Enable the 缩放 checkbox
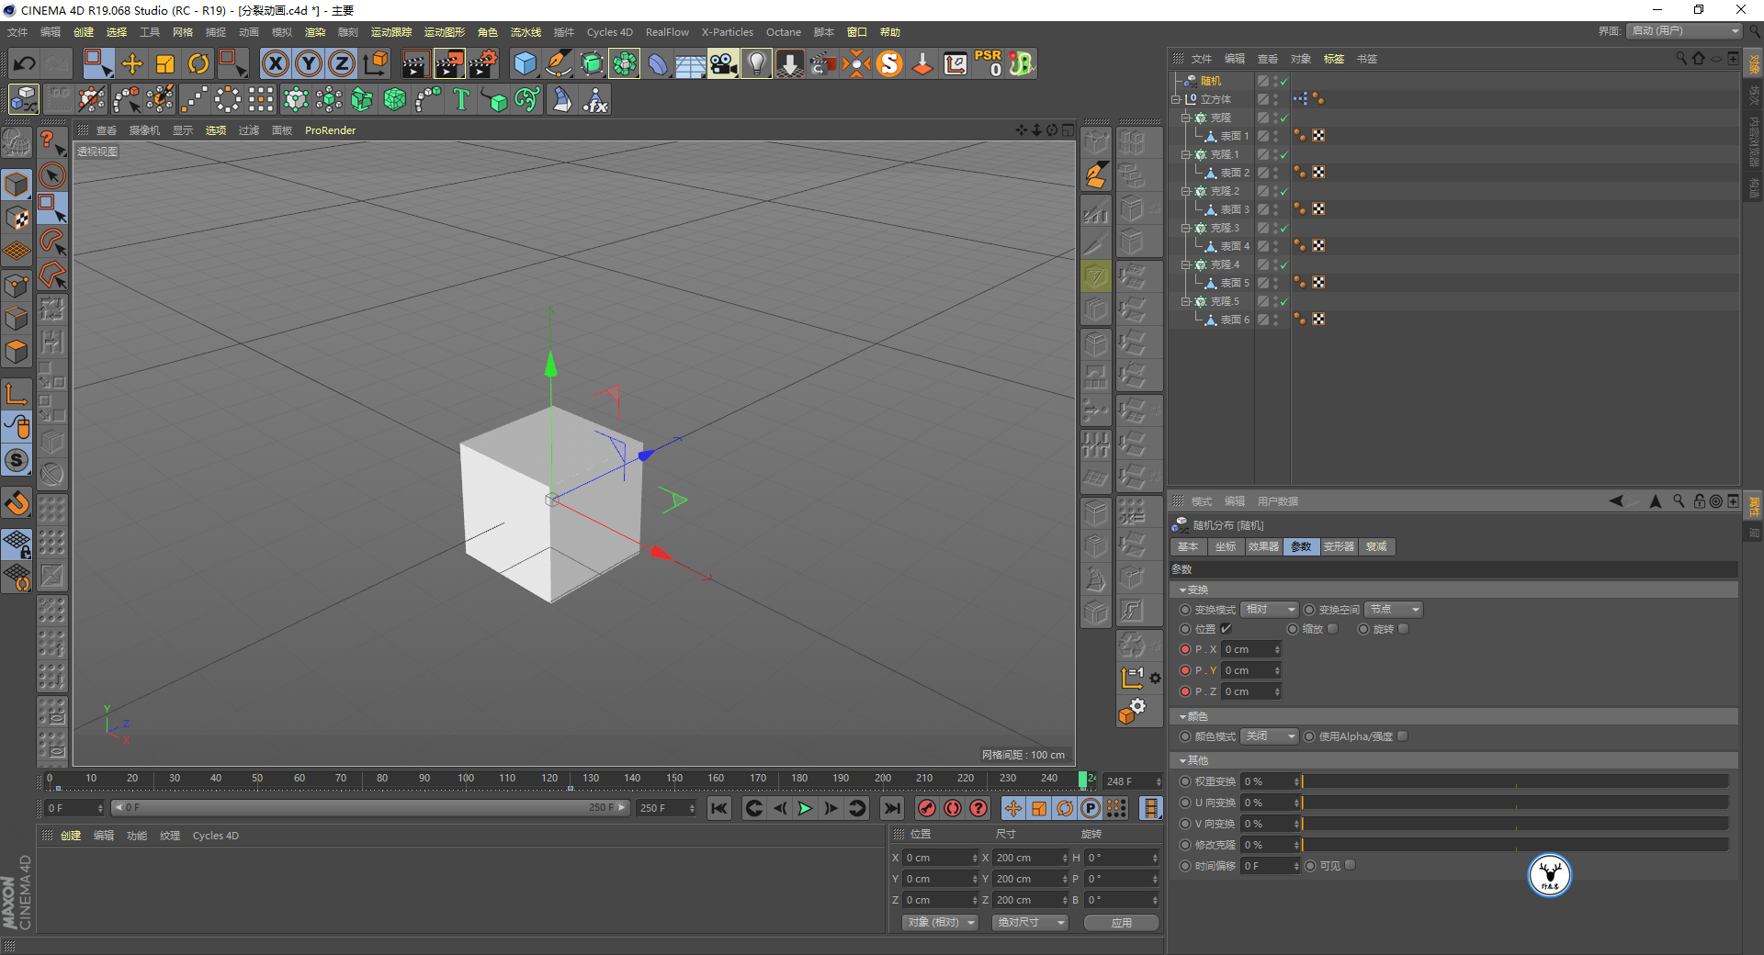The height and width of the screenshot is (955, 1764). 1333,629
